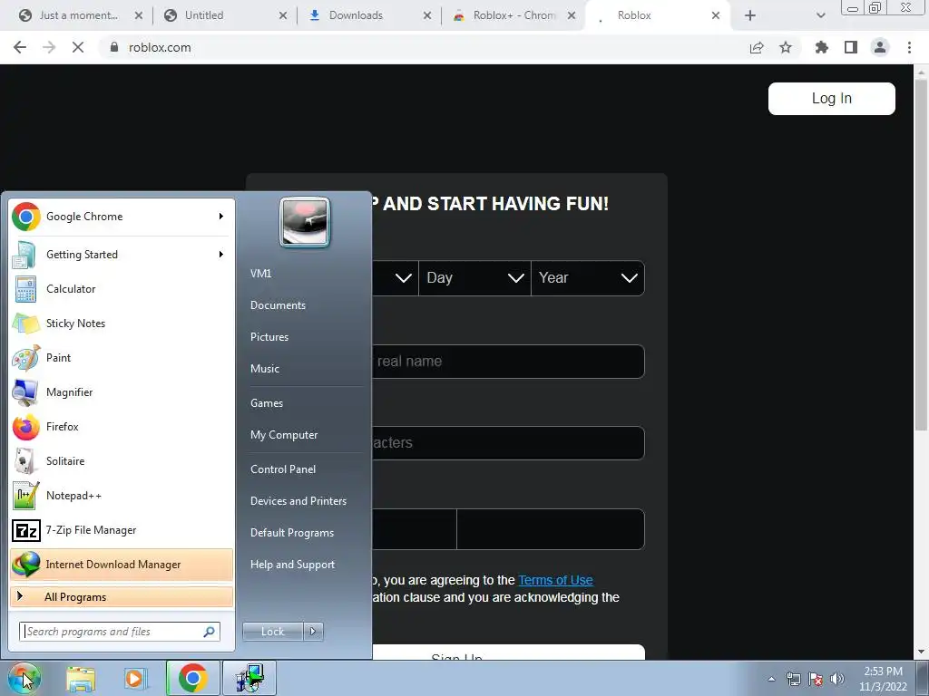Click the user account picture in Start menu
The width and height of the screenshot is (929, 696).
[x=305, y=222]
